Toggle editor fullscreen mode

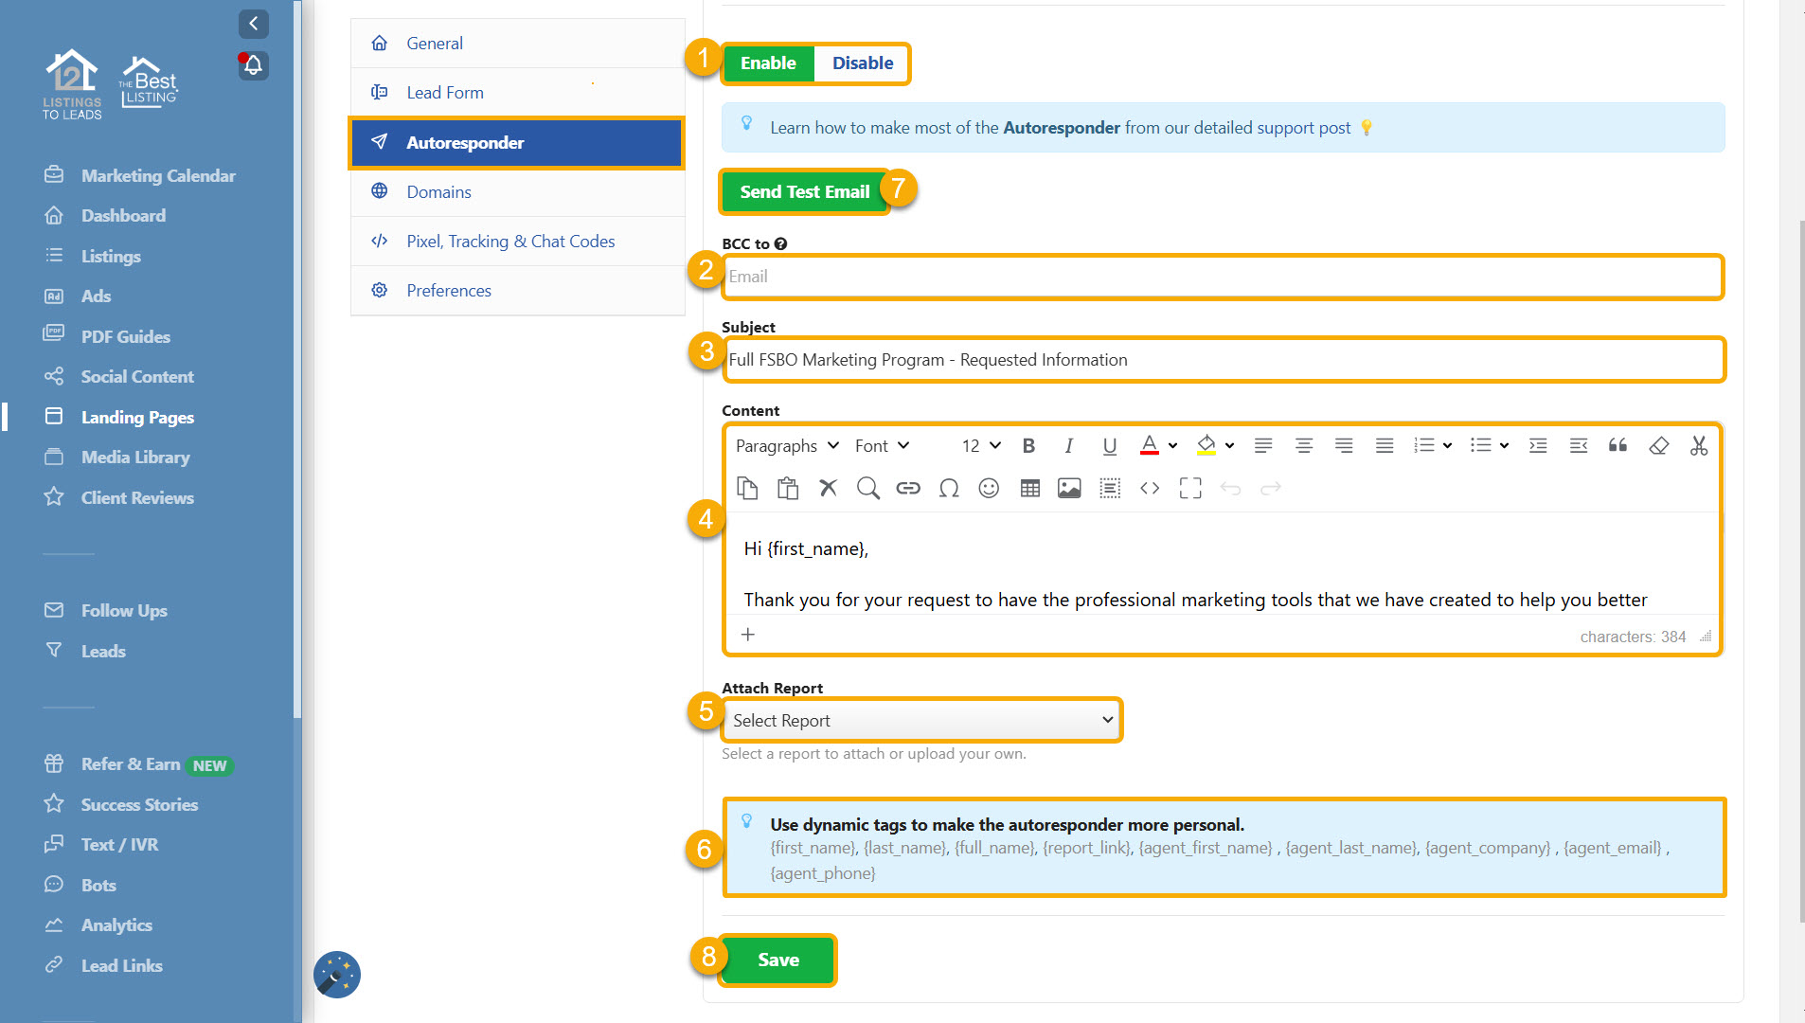click(1190, 488)
